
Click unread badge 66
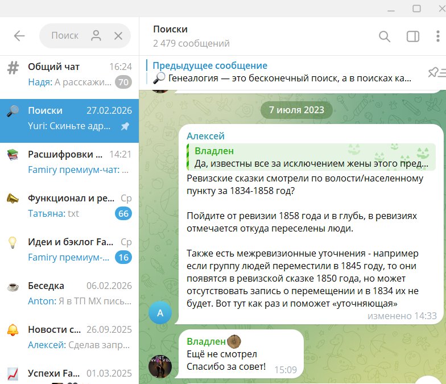(123, 214)
